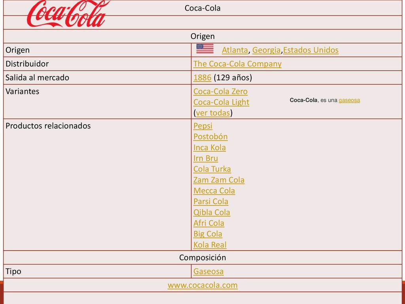The width and height of the screenshot is (405, 304).
Task: Open the Coca-Cola Zero variant link
Action: pos(220,91)
